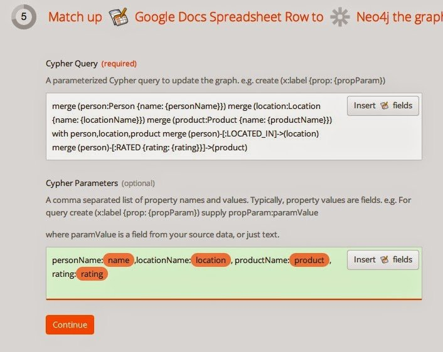Click inside the Cypher Parameters text area

(x=234, y=273)
